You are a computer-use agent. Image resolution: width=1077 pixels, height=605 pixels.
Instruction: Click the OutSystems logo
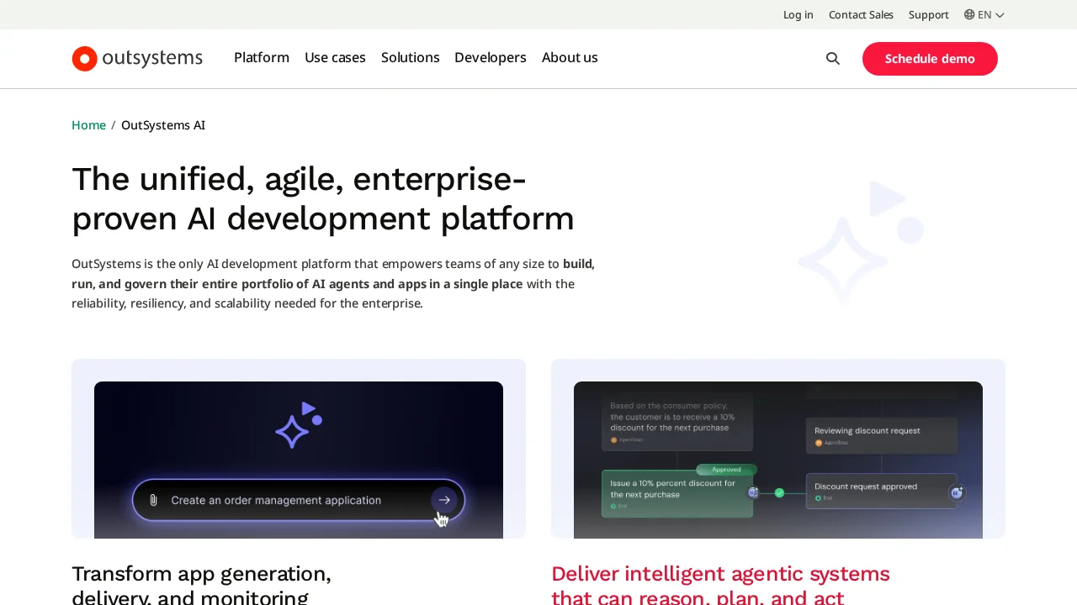pyautogui.click(x=136, y=58)
